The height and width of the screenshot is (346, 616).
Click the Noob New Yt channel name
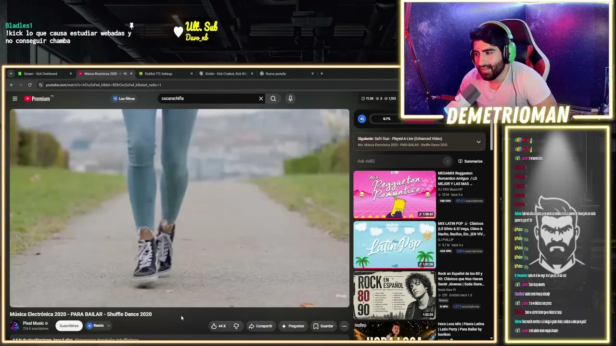(x=447, y=290)
